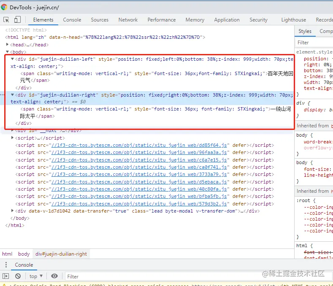Image resolution: width=333 pixels, height=286 pixels.
Task: Open the Application tab
Action: point(227,20)
